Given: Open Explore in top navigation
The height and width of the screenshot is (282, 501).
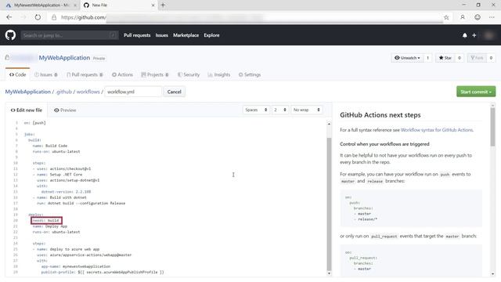Looking at the screenshot, I should [x=211, y=35].
